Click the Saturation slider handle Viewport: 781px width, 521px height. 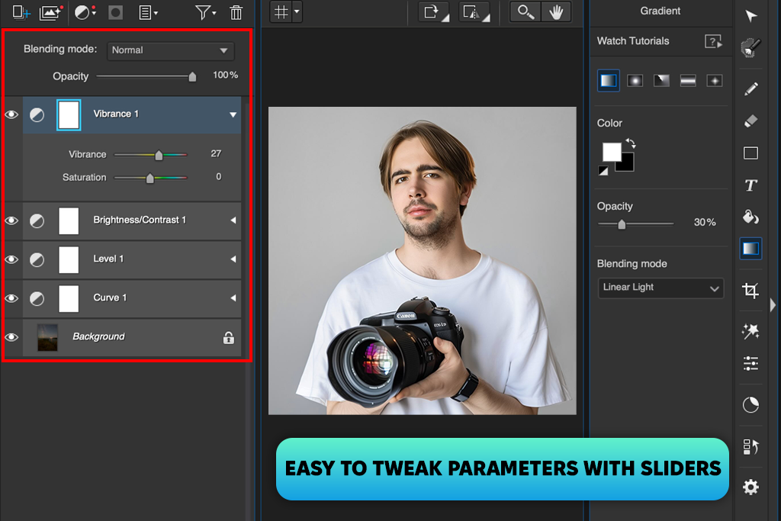coord(150,178)
